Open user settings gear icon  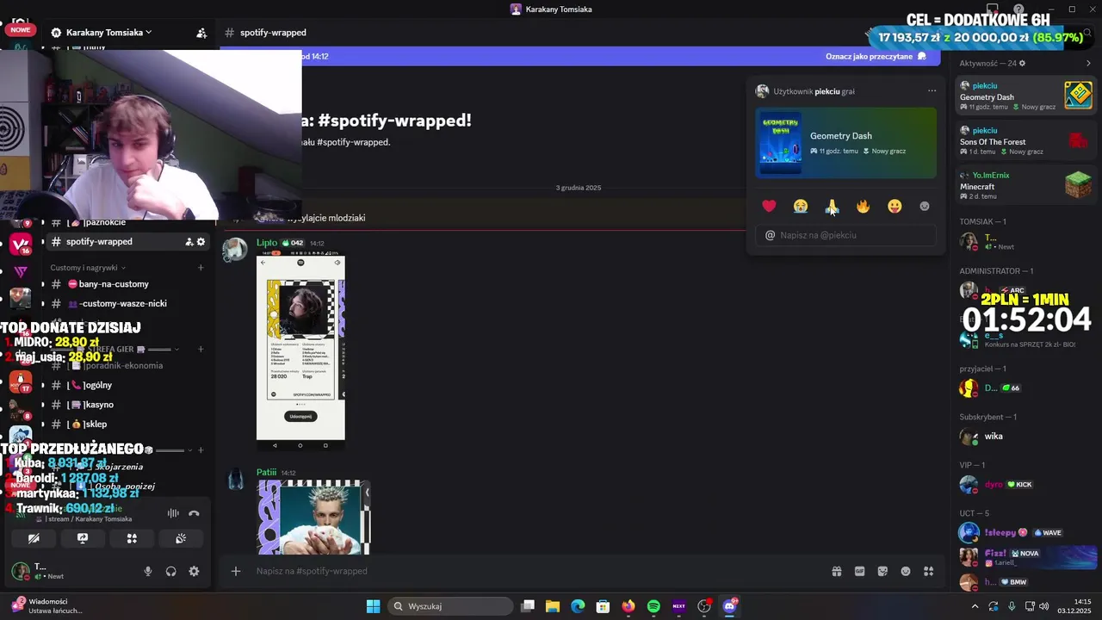(194, 571)
